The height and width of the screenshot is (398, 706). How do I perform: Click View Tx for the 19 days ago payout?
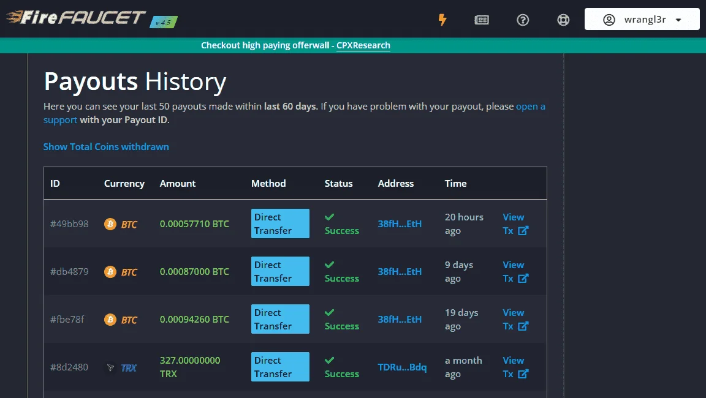[x=515, y=319]
